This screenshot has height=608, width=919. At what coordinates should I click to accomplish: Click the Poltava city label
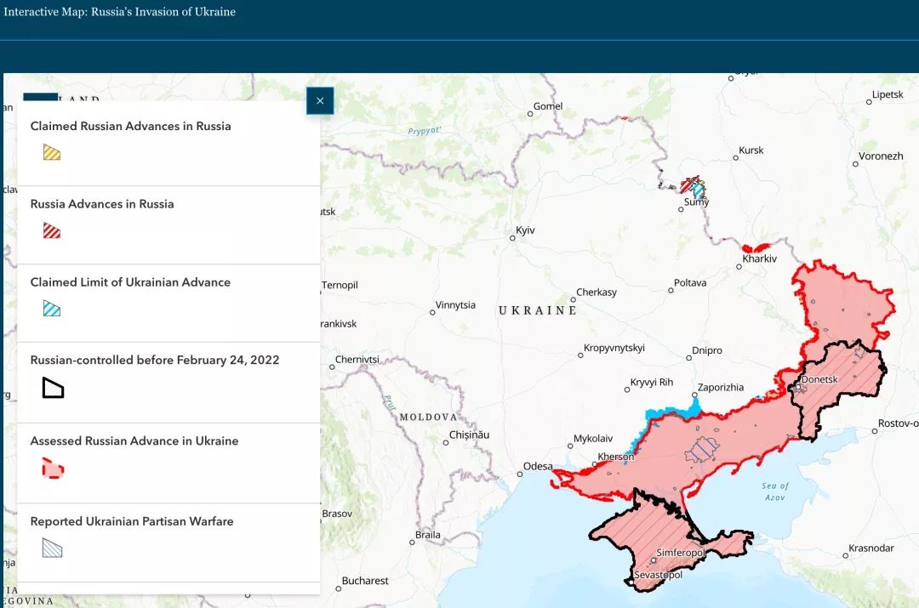click(x=690, y=282)
